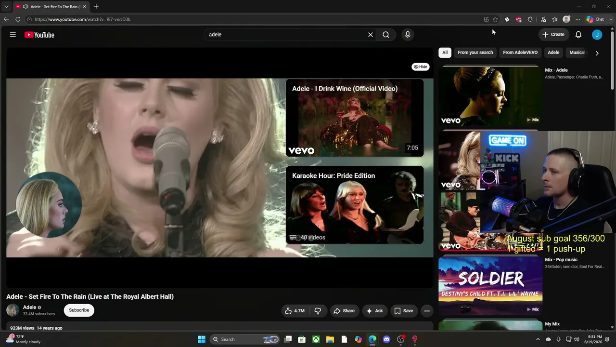This screenshot has height=347, width=616.
Task: Open Copilot from the taskbar
Action: pos(358,339)
